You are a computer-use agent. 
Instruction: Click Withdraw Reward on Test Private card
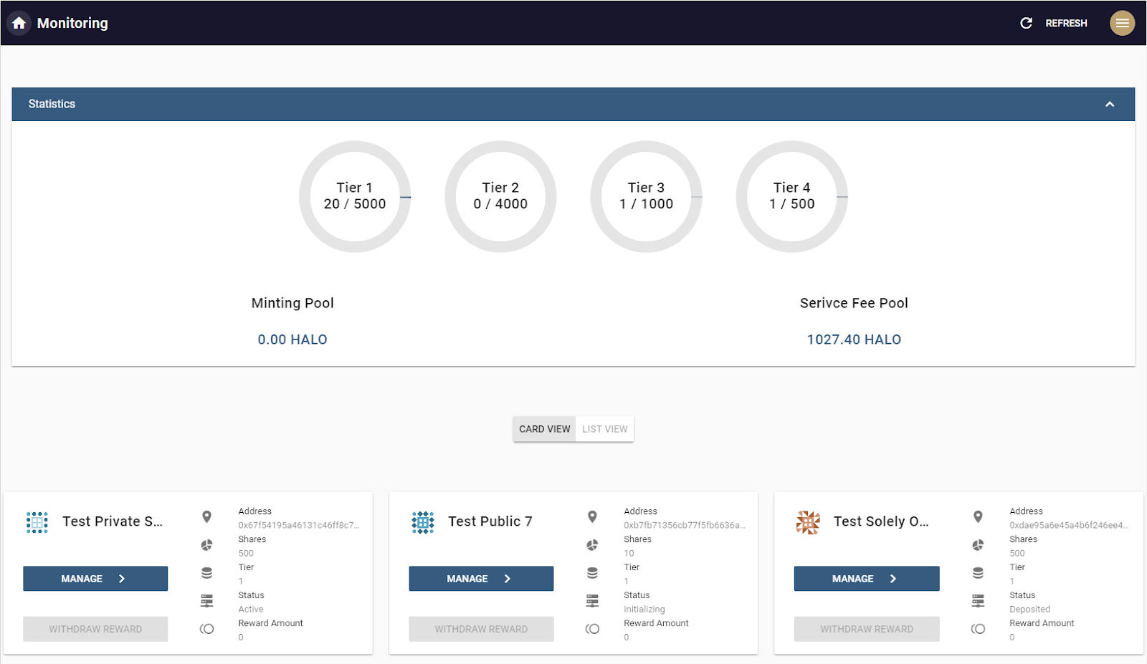(x=95, y=629)
